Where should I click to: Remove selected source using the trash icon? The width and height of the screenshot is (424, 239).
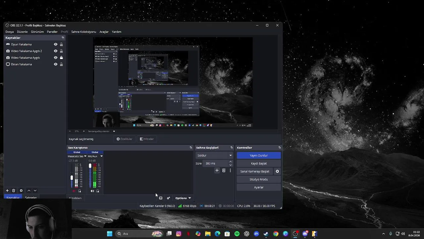pyautogui.click(x=14, y=191)
